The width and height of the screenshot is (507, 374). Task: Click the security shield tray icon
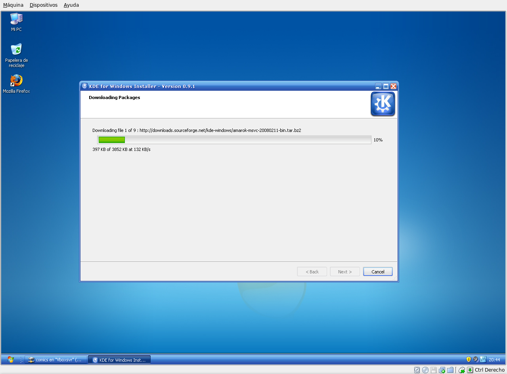(x=469, y=359)
